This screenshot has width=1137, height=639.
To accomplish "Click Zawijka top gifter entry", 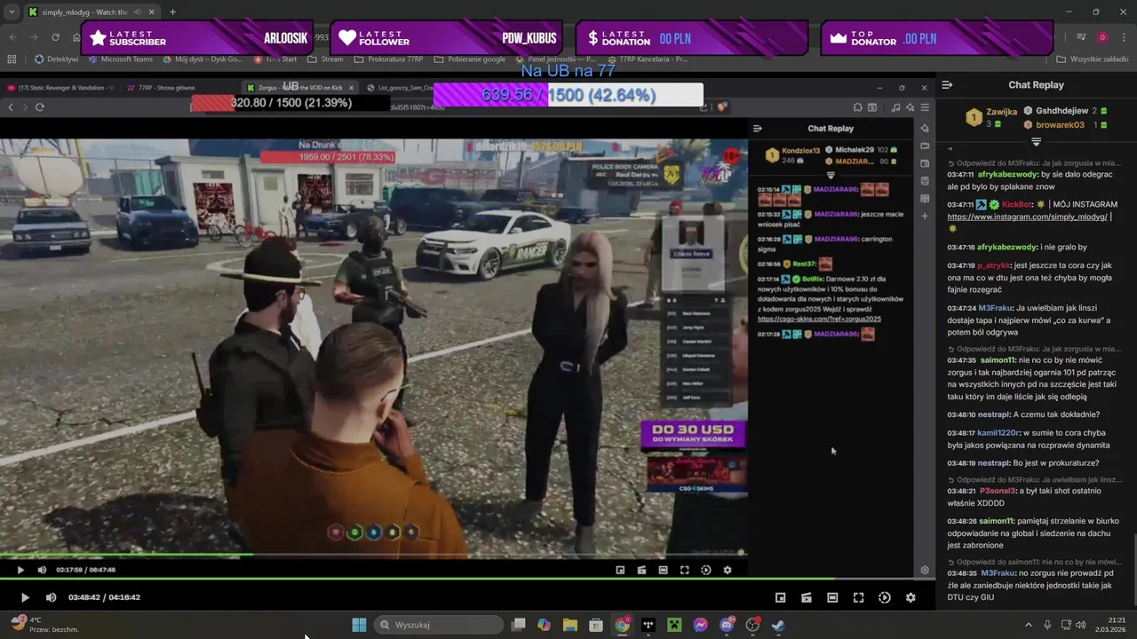I will click(991, 117).
